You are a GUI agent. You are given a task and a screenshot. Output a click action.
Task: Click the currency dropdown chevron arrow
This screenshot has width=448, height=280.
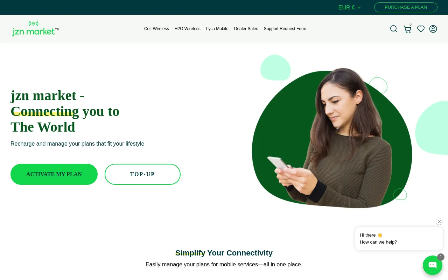(x=359, y=8)
